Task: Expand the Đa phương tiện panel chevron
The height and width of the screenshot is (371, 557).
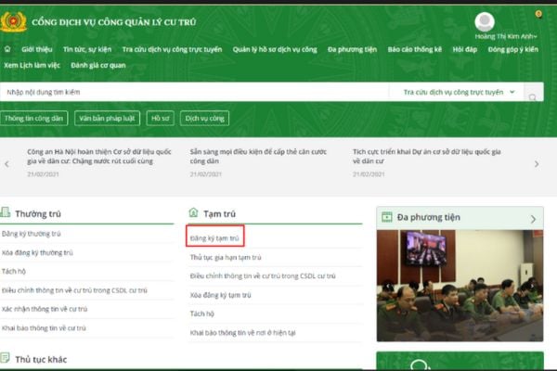Action: click(533, 219)
